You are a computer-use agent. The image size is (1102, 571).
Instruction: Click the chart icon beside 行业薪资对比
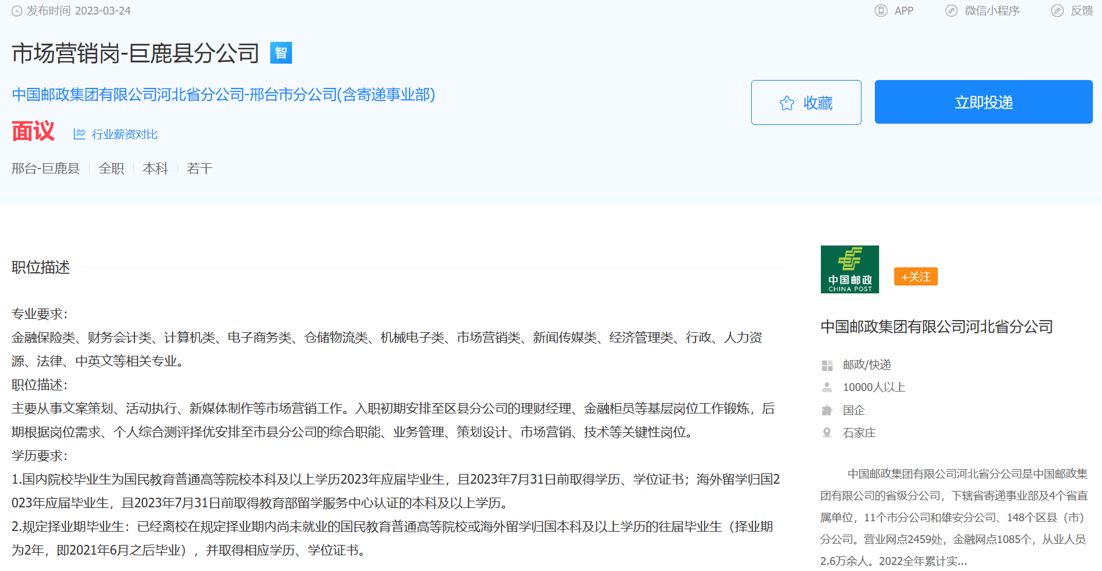(79, 134)
